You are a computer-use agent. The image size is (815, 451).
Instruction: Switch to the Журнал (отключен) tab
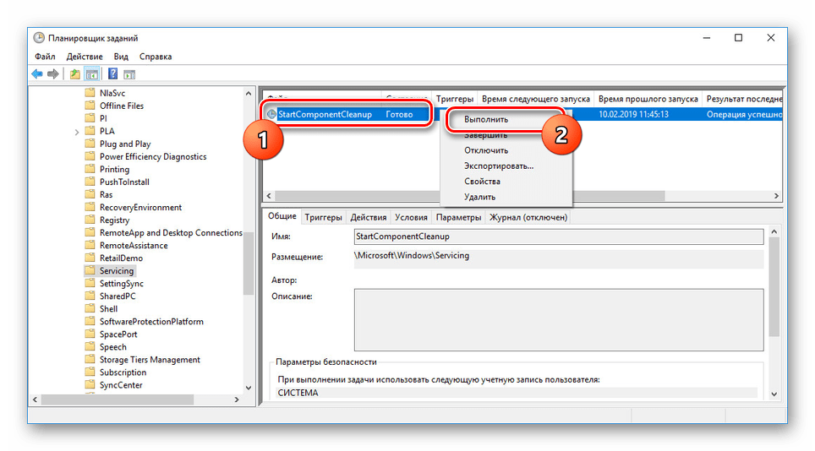[528, 217]
